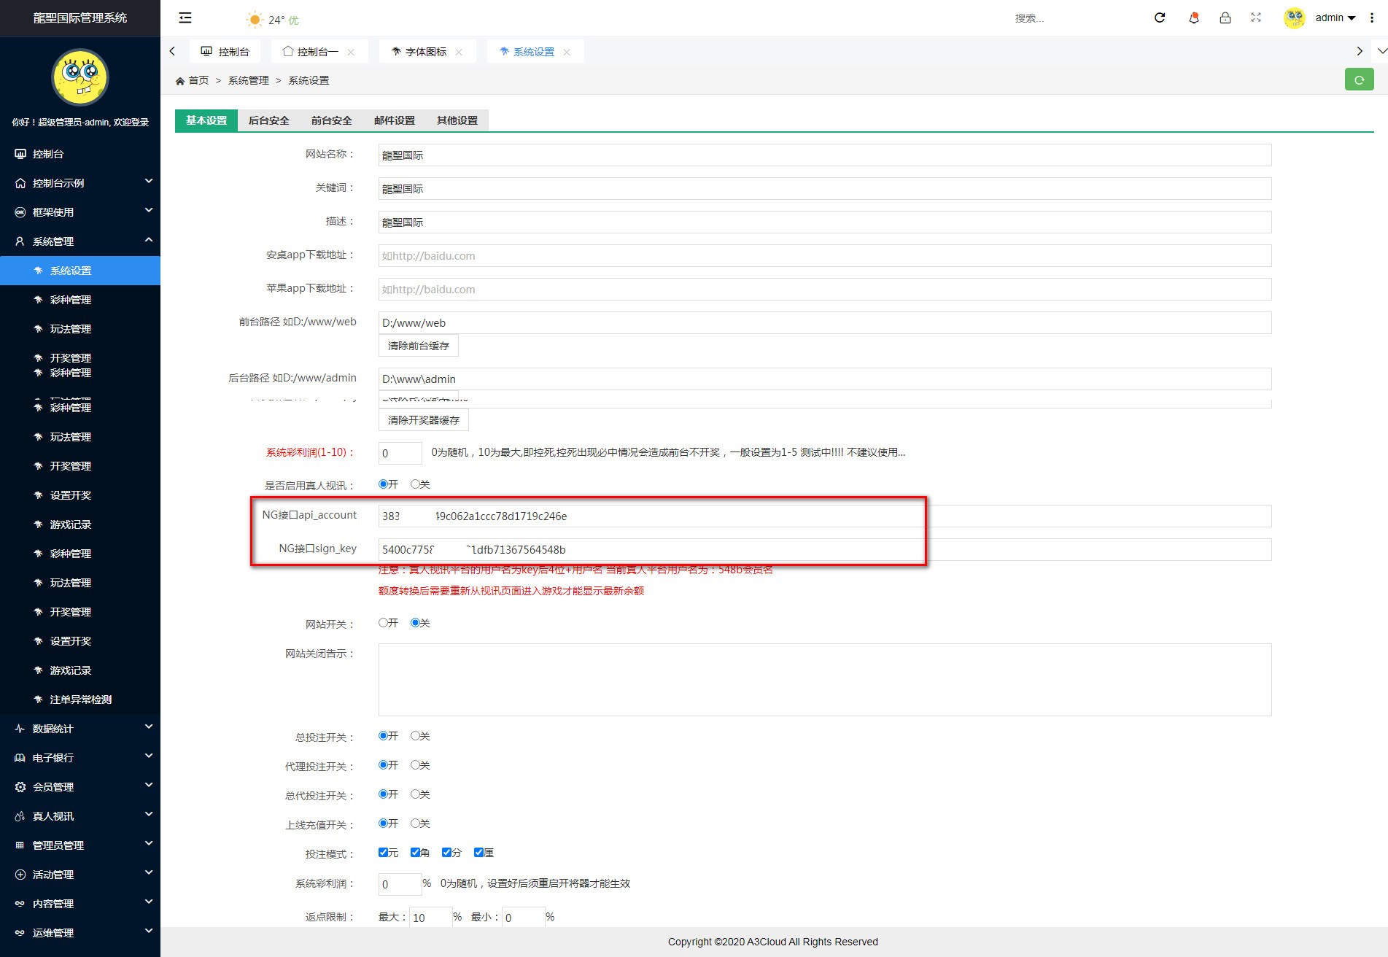Open the 邮件设置 tab
The height and width of the screenshot is (957, 1388).
[x=394, y=120]
